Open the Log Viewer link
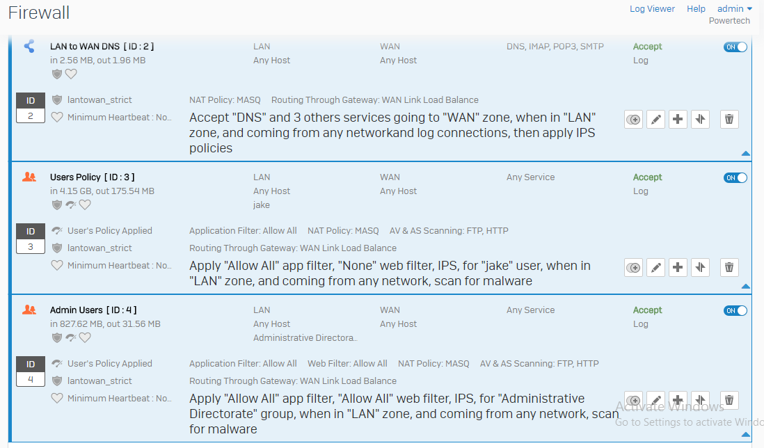This screenshot has height=448, width=764. click(652, 9)
